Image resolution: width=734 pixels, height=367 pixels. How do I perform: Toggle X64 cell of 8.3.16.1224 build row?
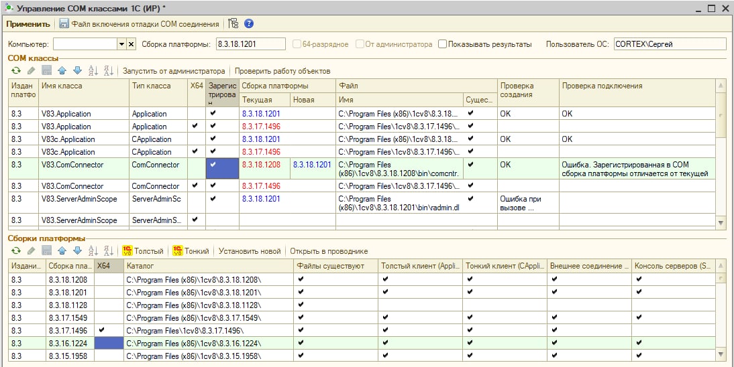tap(109, 343)
